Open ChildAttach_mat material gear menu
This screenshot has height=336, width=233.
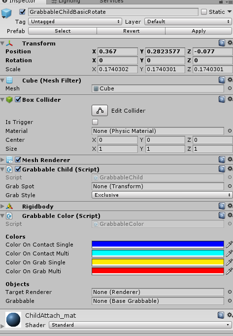pyautogui.click(x=230, y=315)
